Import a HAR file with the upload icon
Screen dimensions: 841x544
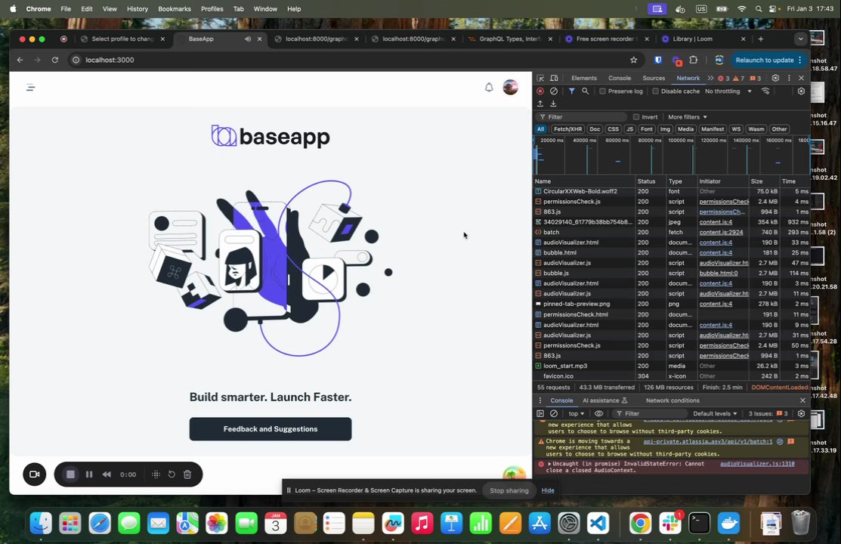tap(540, 104)
